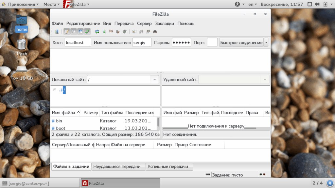Click the battery power icon
This screenshot has width=335, height=188.
[x=326, y=4]
